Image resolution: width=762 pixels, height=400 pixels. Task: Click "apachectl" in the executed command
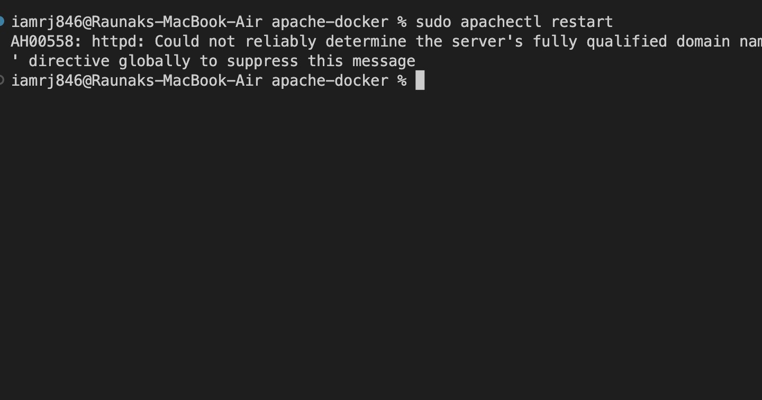pos(501,22)
